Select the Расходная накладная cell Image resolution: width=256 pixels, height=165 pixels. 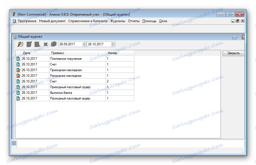click(x=77, y=76)
